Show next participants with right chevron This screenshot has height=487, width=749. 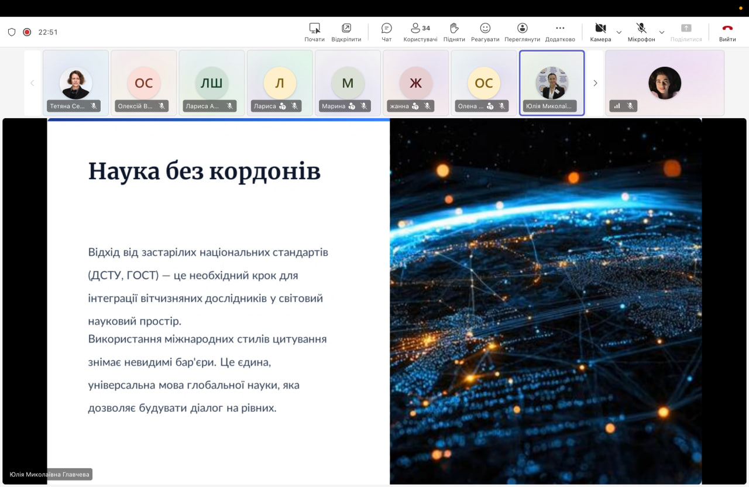[595, 83]
